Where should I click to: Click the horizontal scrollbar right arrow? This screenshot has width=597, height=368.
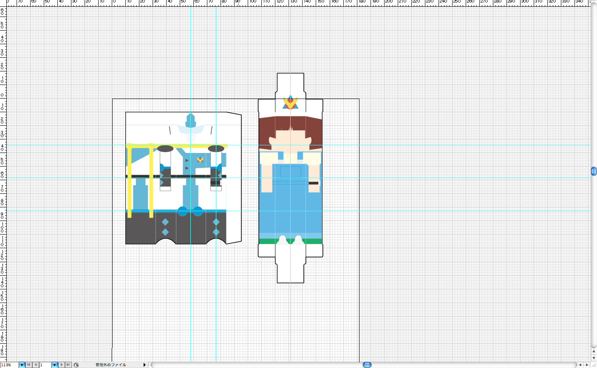(587, 365)
